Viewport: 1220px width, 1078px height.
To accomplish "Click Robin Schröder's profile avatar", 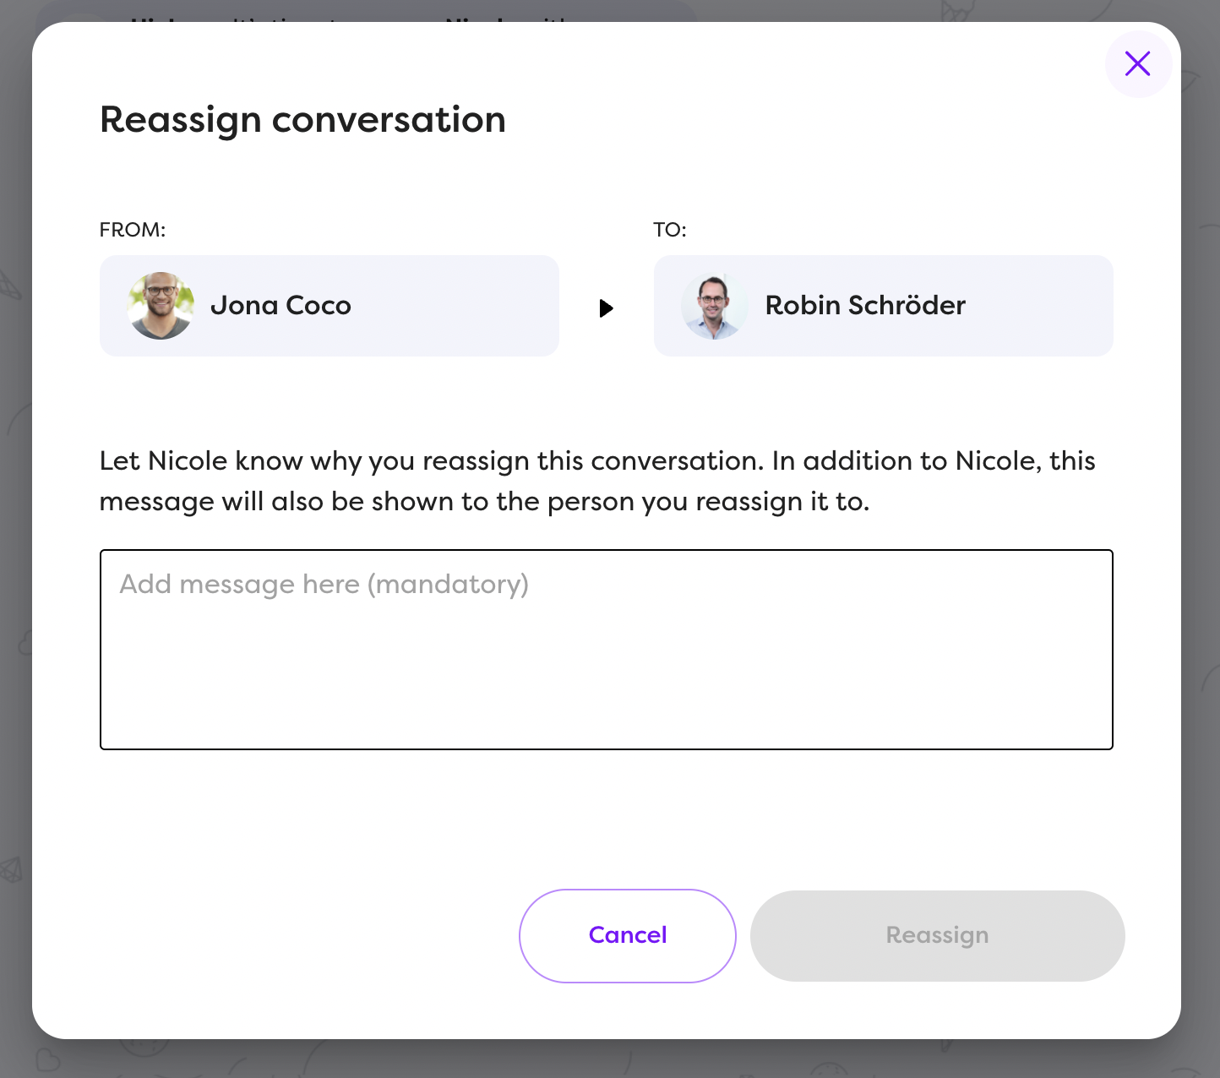I will [x=714, y=306].
